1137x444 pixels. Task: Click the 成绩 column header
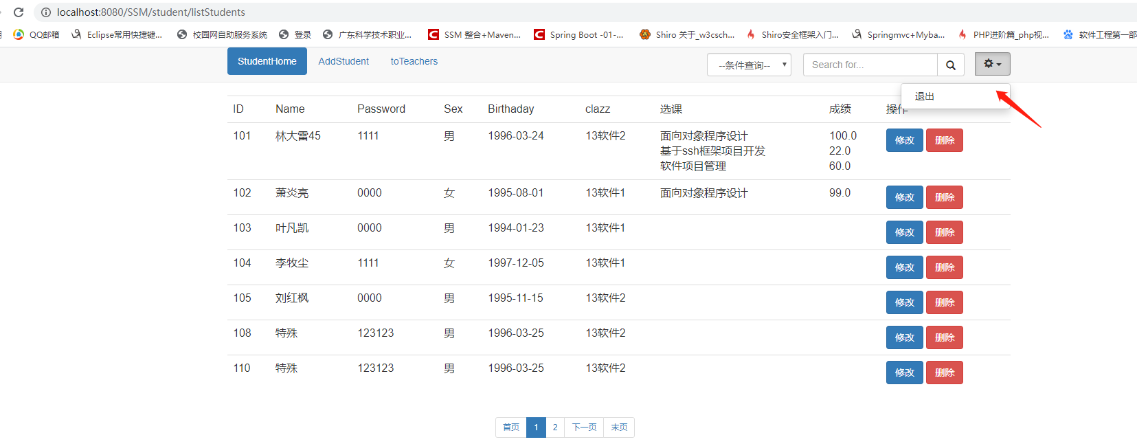tap(840, 109)
